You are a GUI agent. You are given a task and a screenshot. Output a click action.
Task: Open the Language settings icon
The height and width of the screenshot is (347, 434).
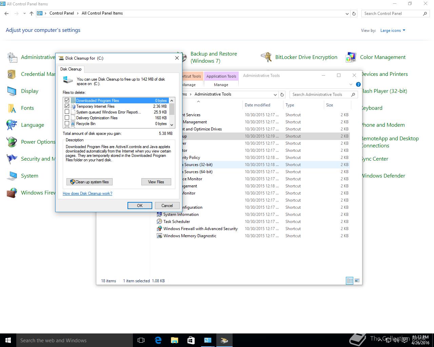tap(12, 125)
